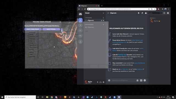This screenshot has height=99, width=176.
Task: Click the add server plus icon
Action: coord(80,31)
